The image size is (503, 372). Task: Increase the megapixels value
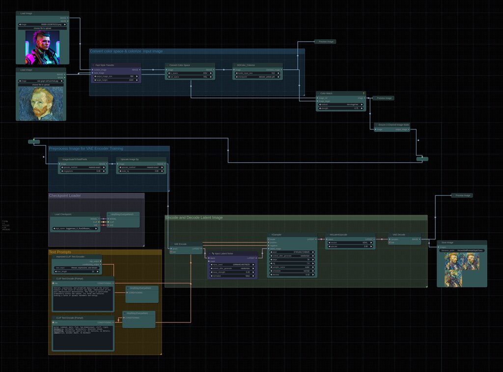tap(104, 171)
